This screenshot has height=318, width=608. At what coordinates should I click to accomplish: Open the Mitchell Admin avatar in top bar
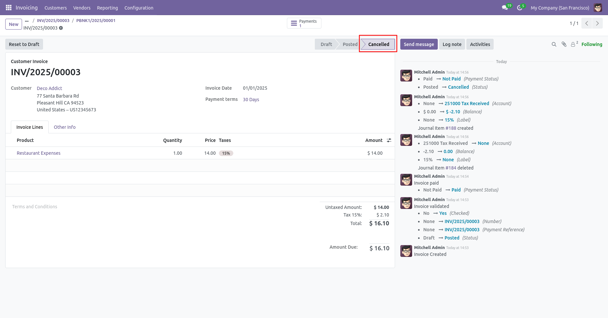coord(598,8)
